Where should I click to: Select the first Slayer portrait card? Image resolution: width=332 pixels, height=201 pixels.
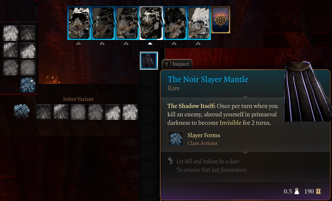click(x=79, y=23)
